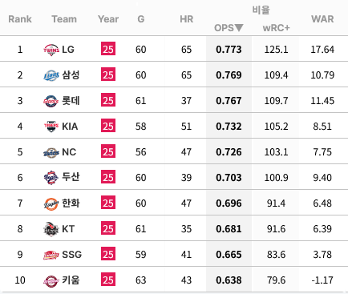Click the KT Wiz team logo
Screen dimensions: 348x294
[x=51, y=229]
